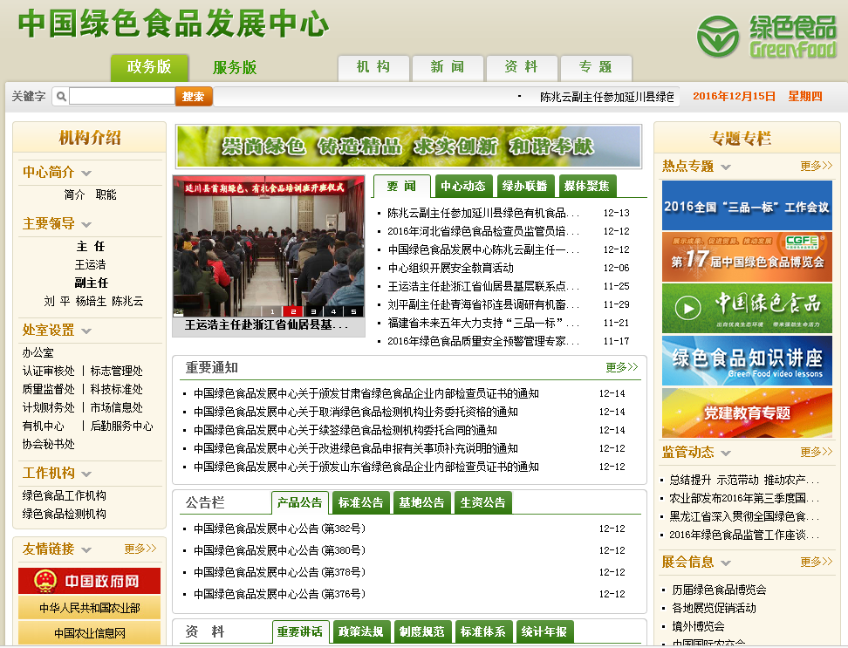Click the Green Food logo
This screenshot has height=648, width=848.
tap(767, 36)
